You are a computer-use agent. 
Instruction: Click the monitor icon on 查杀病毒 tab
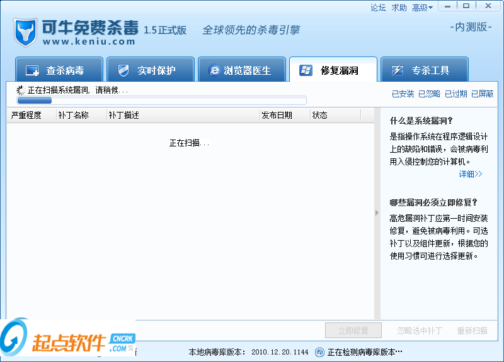[x=32, y=70]
